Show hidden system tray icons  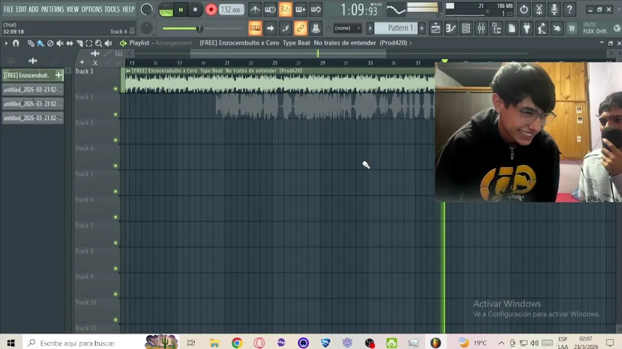click(501, 343)
